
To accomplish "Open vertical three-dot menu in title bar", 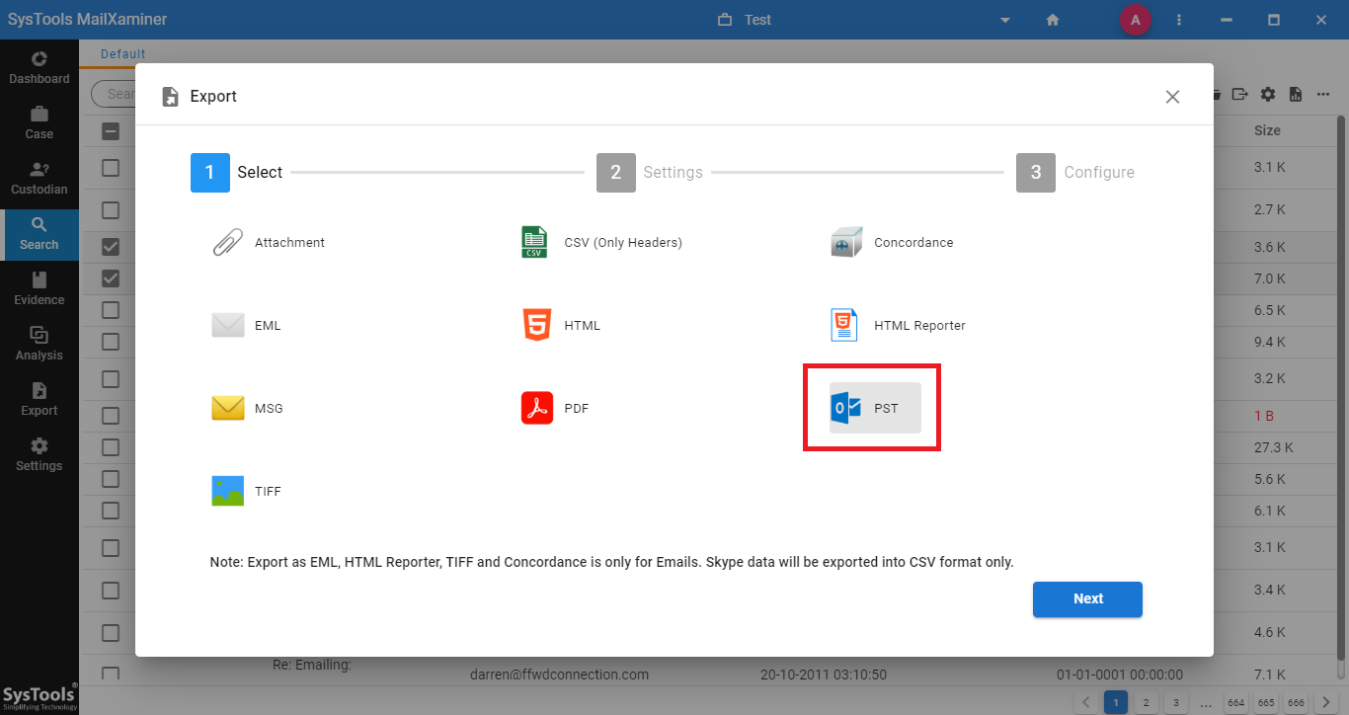I will pos(1179,20).
